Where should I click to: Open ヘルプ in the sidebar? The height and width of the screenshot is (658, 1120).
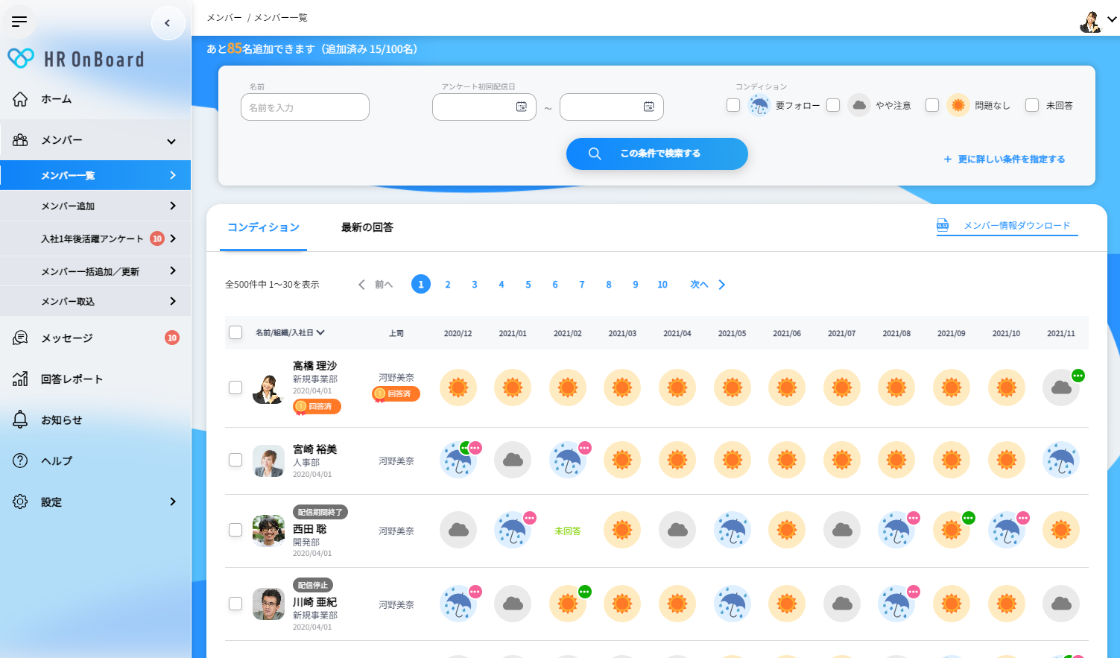95,461
